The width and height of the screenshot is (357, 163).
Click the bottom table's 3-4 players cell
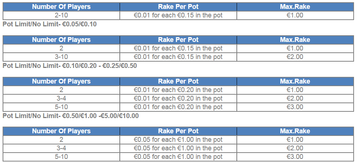(61, 148)
